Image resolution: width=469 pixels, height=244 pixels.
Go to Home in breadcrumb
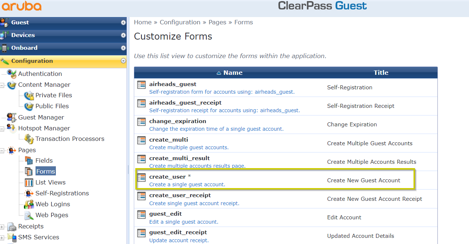[143, 22]
